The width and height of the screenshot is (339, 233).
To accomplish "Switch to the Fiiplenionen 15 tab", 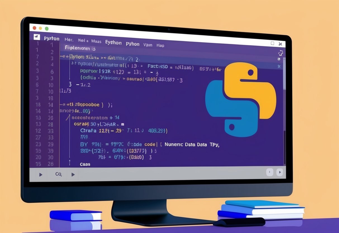I will tap(80, 48).
